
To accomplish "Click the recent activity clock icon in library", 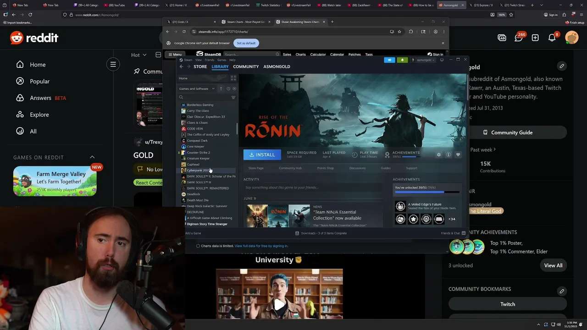I will point(228,88).
